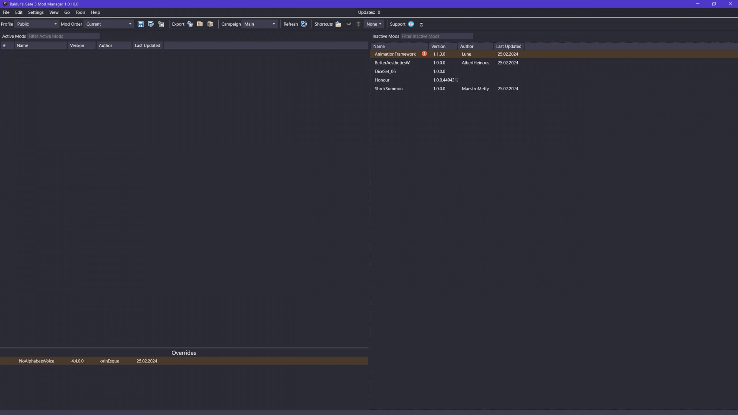Click the Ko-fi support icon
The height and width of the screenshot is (415, 738).
point(411,24)
